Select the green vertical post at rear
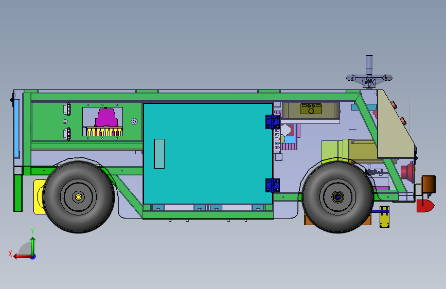This screenshot has height=289, width=446. coord(17,193)
